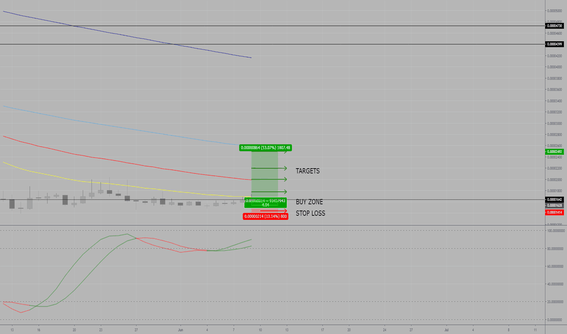
Task: Click the 0.00005000 price scale label
Action: (x=554, y=11)
